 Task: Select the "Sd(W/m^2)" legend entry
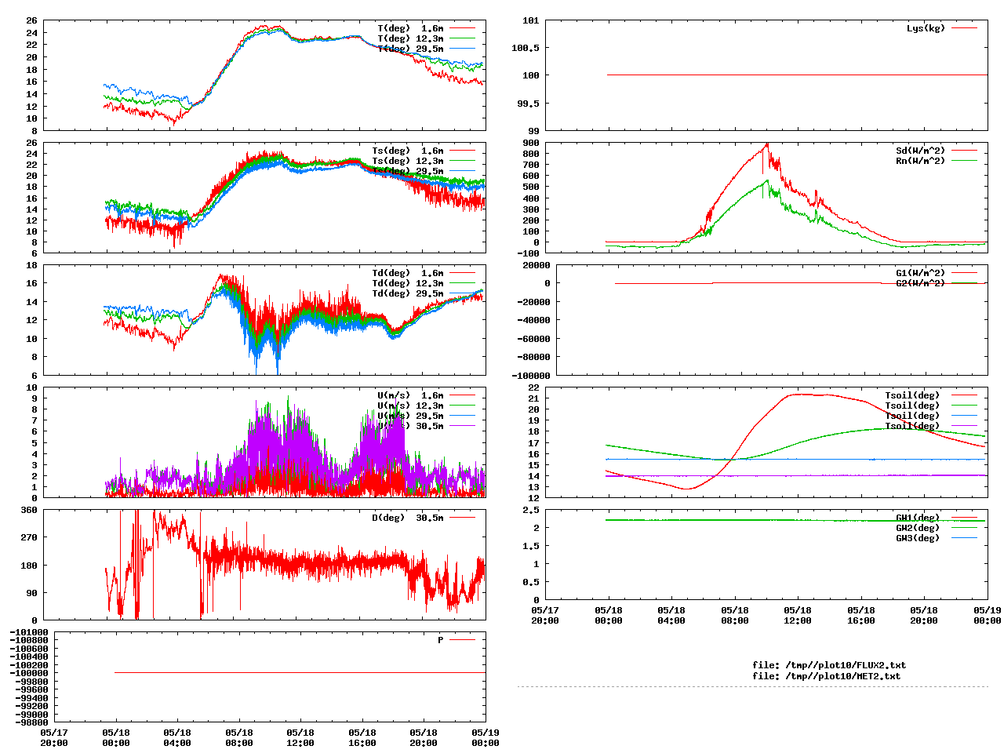pyautogui.click(x=921, y=151)
